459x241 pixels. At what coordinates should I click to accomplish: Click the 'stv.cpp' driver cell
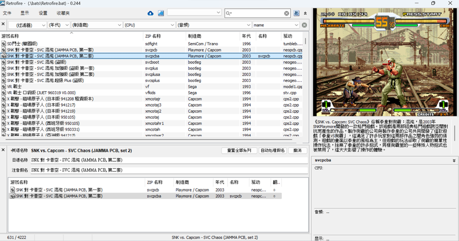click(x=290, y=93)
